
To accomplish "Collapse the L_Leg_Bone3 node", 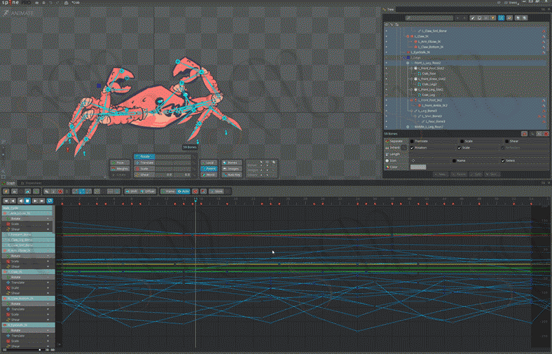I will coord(411,111).
